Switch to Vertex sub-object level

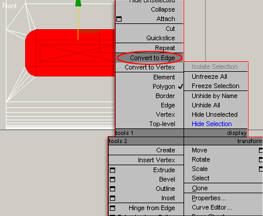point(165,114)
